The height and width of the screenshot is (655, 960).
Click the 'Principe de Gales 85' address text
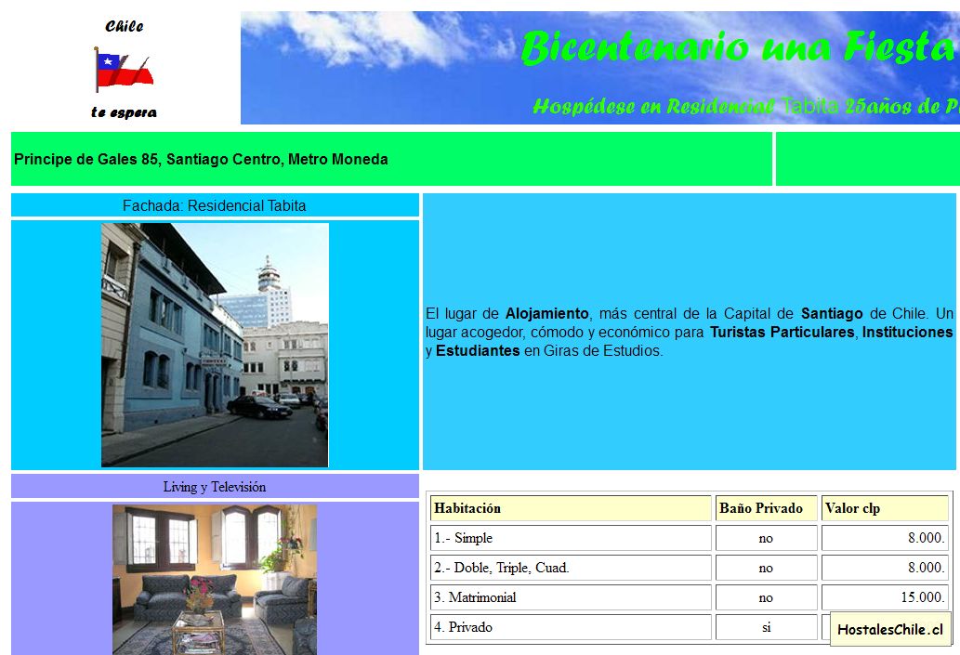click(x=201, y=159)
